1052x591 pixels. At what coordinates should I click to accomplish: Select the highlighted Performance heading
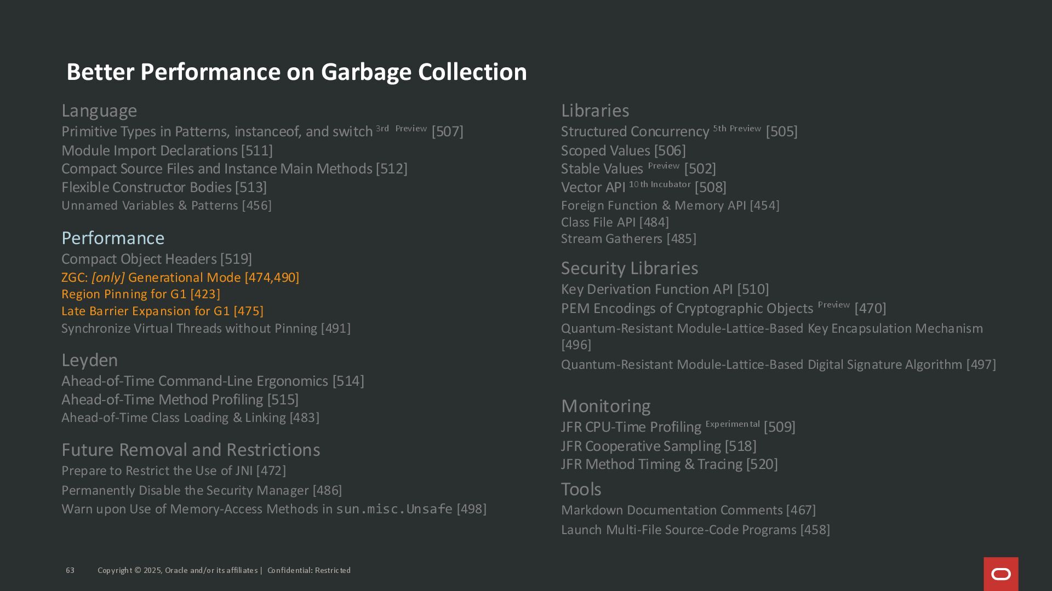click(113, 238)
